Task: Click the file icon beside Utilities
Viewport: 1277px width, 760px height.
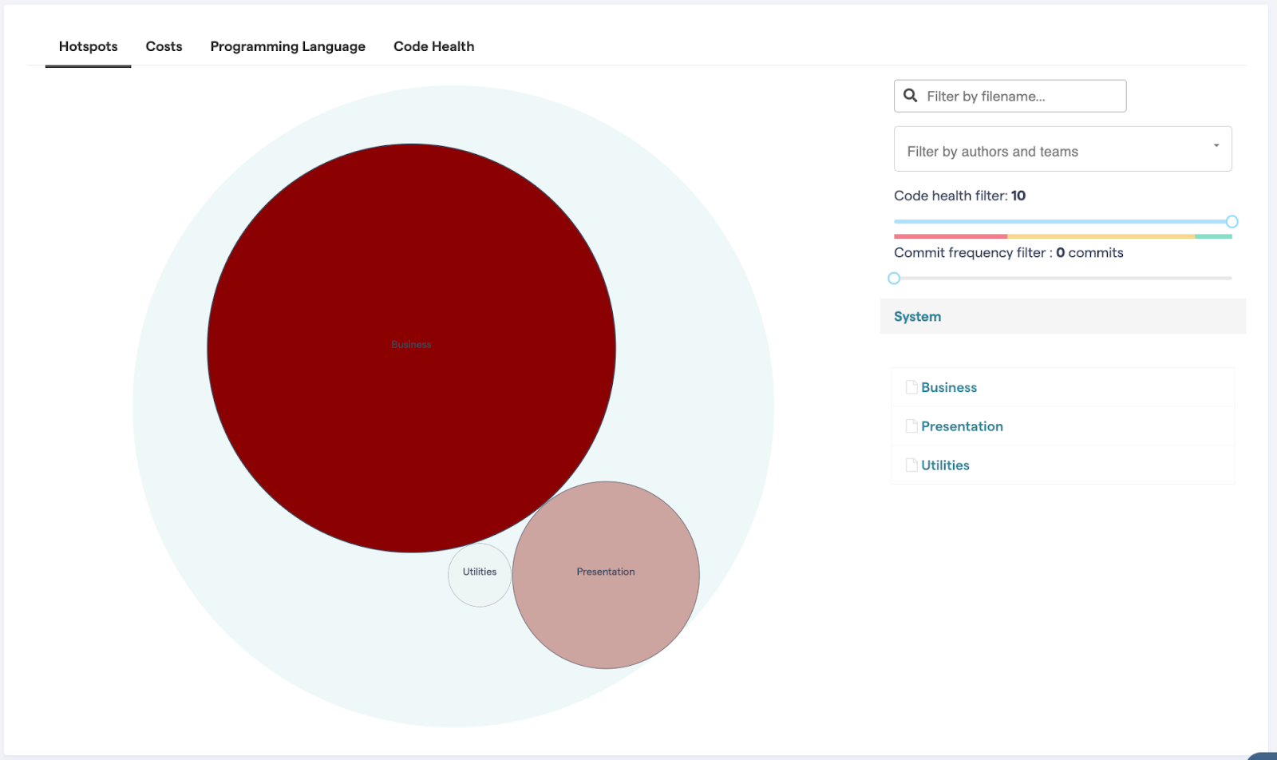Action: 911,465
